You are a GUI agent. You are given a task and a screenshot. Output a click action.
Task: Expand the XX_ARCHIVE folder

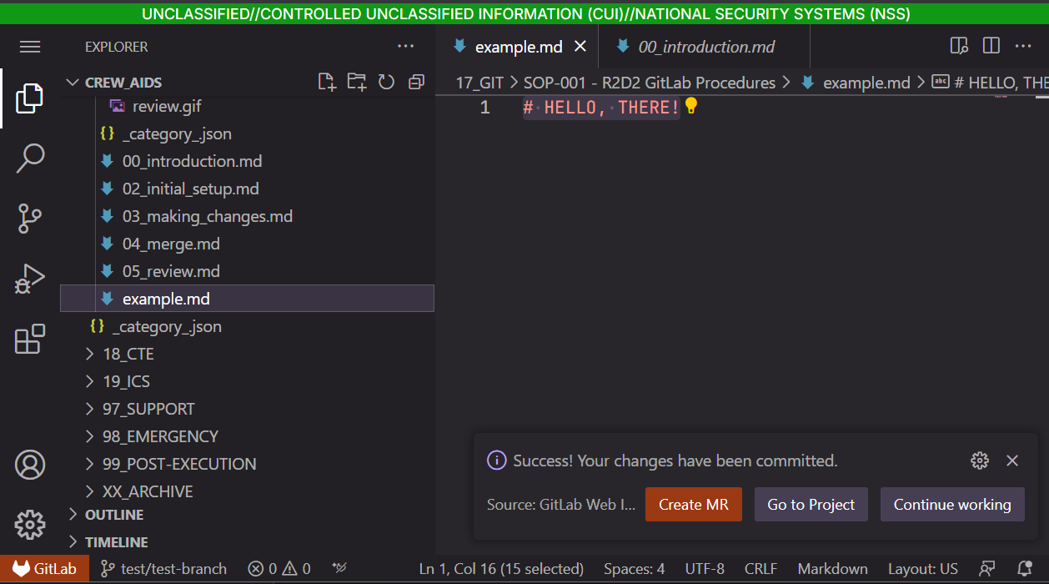tap(247, 491)
